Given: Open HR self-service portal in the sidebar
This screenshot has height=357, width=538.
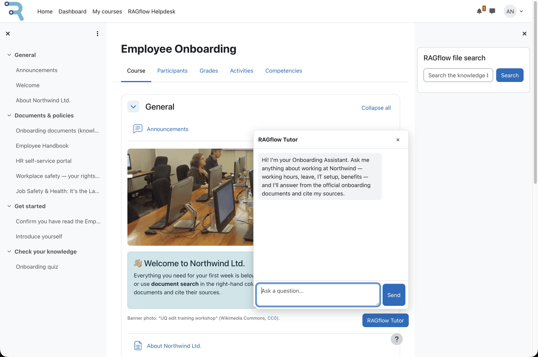Looking at the screenshot, I should [44, 161].
